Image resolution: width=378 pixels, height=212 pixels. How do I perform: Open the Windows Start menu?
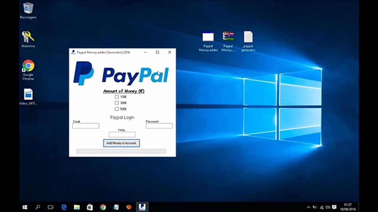[x=25, y=207]
